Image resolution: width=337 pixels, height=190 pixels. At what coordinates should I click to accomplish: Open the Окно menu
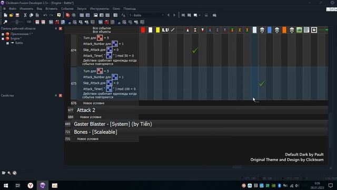click(x=116, y=8)
